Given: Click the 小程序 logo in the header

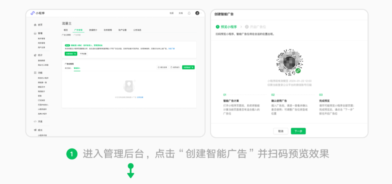Looking at the screenshot, I should [x=38, y=13].
